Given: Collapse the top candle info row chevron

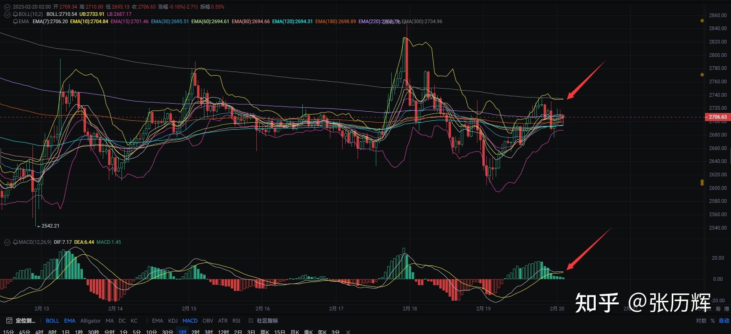Looking at the screenshot, I should tap(7, 7).
